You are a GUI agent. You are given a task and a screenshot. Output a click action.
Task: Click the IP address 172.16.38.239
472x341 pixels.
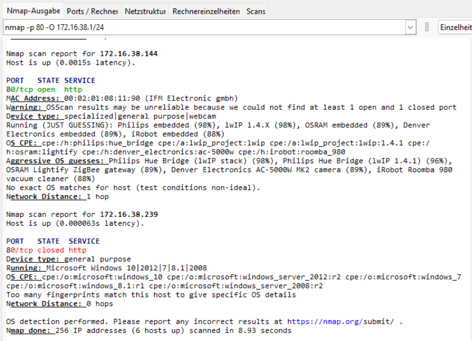(x=129, y=214)
